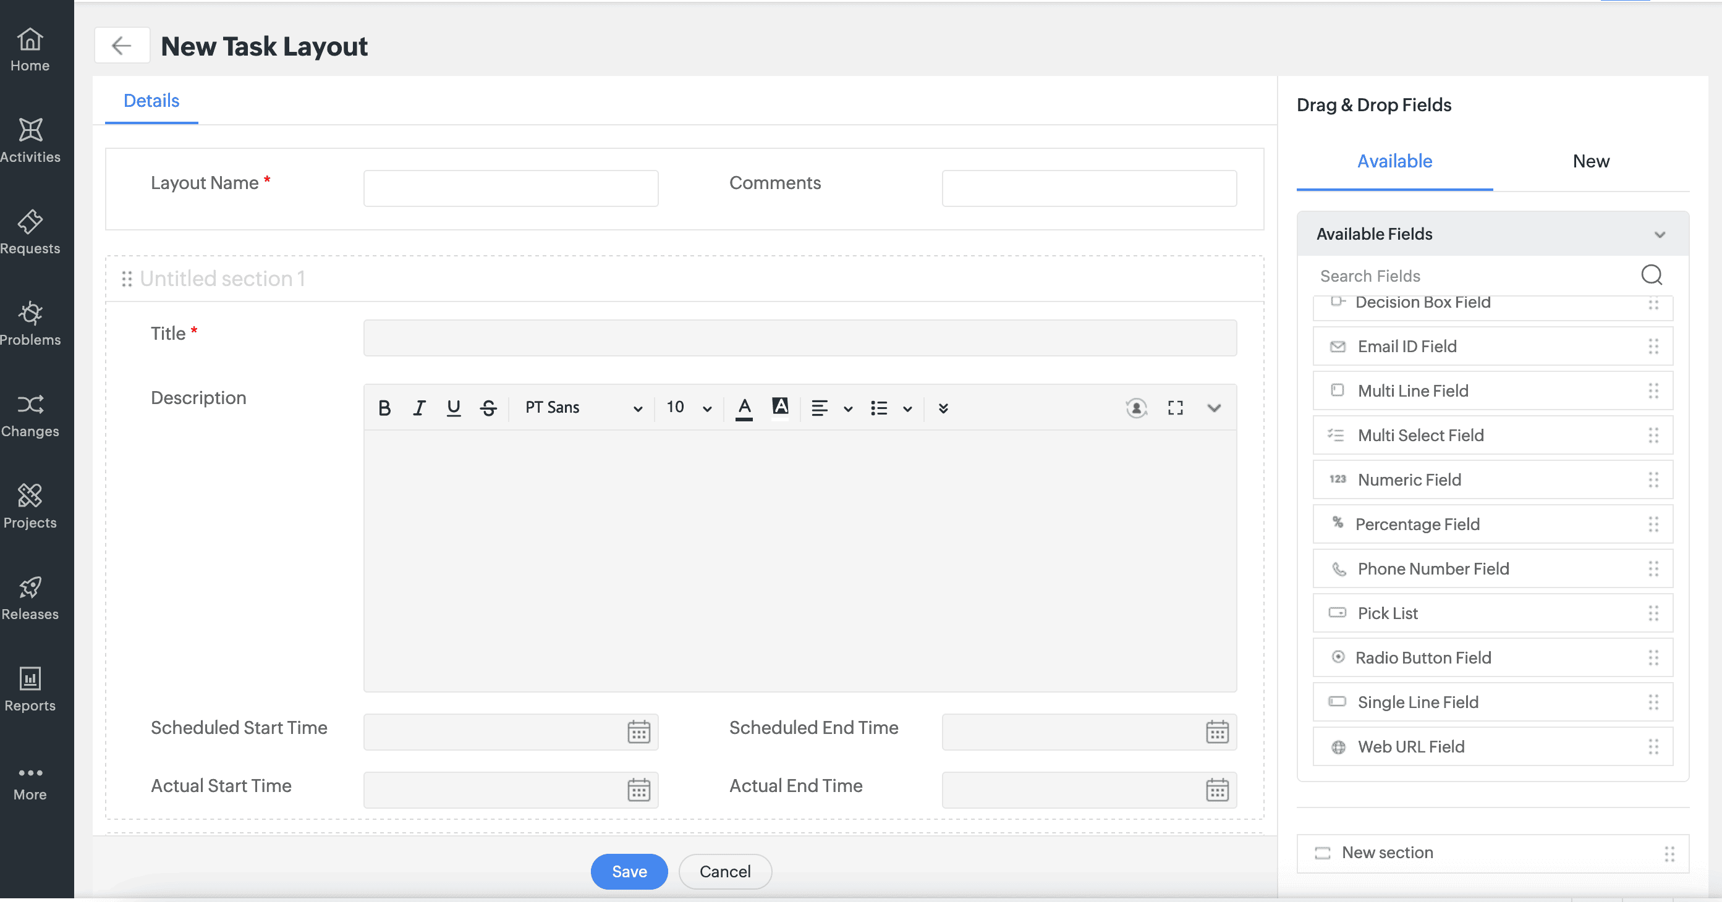Toggle bold formatting in description

click(x=384, y=408)
